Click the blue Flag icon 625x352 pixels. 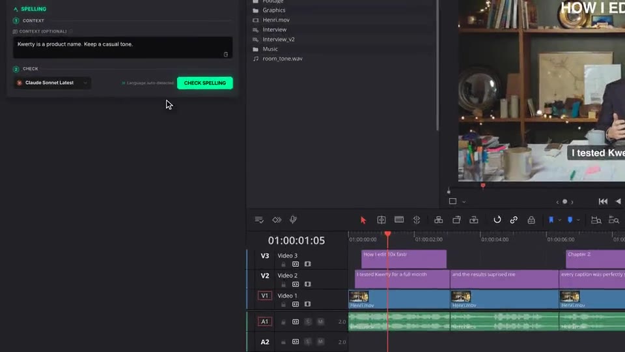[551, 220]
